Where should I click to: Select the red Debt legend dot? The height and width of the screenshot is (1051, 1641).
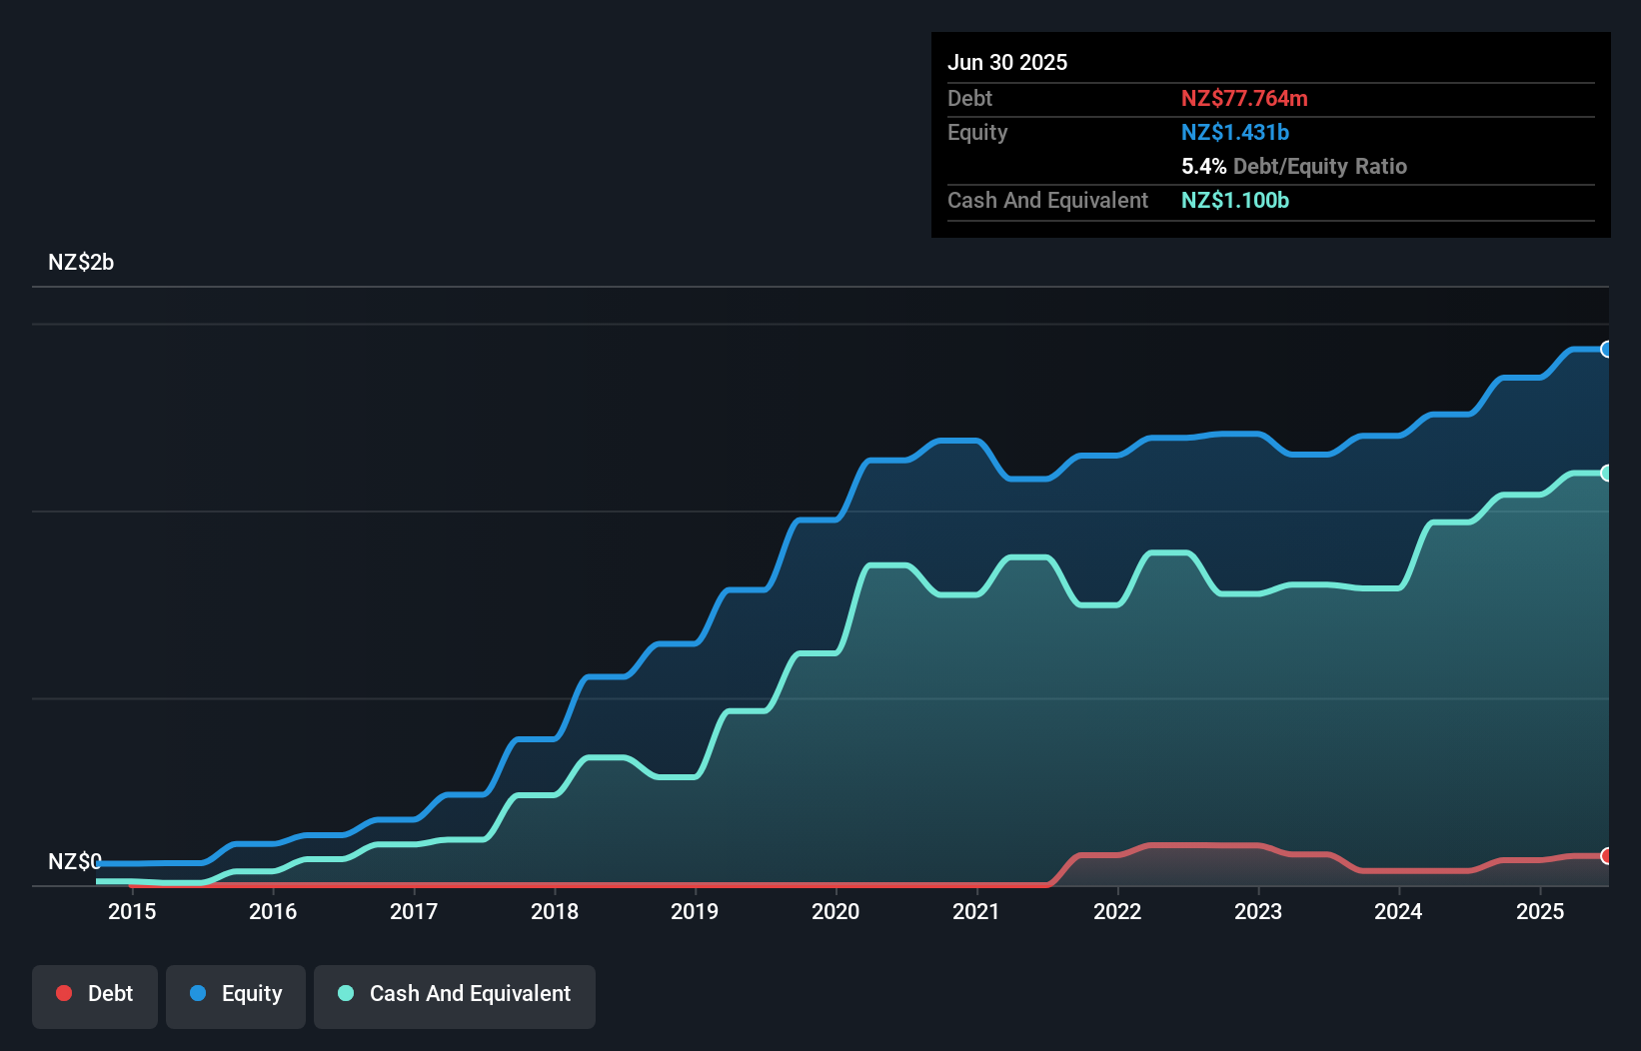point(63,993)
